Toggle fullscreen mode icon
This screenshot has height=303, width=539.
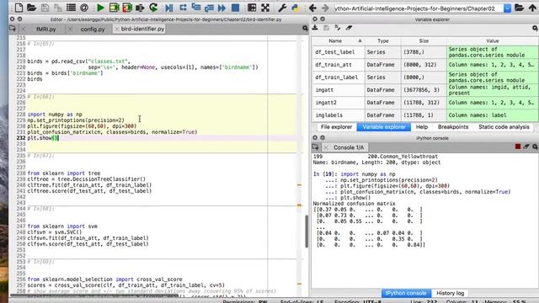pos(265,8)
